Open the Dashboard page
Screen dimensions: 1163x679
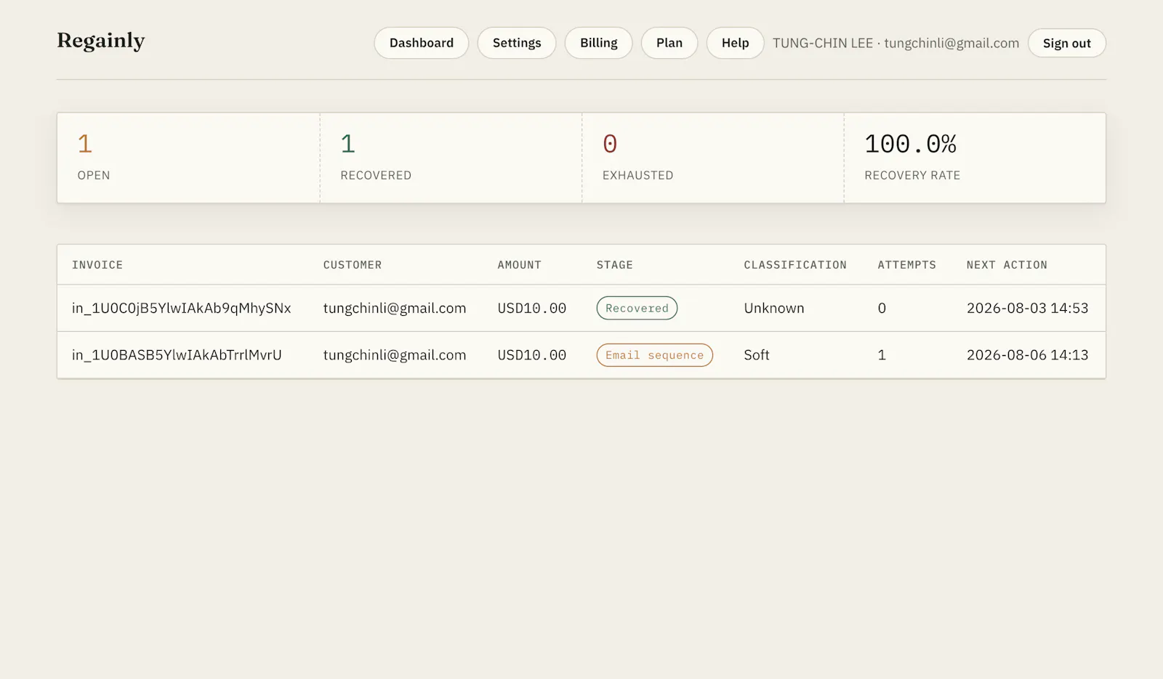421,43
